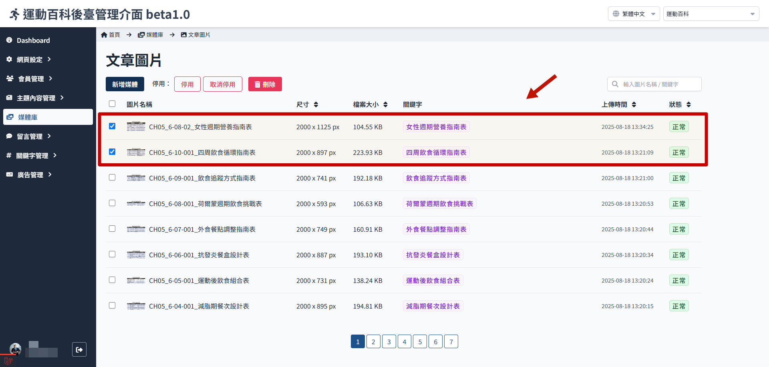
Task: Click the user avatar picture
Action: [15, 349]
